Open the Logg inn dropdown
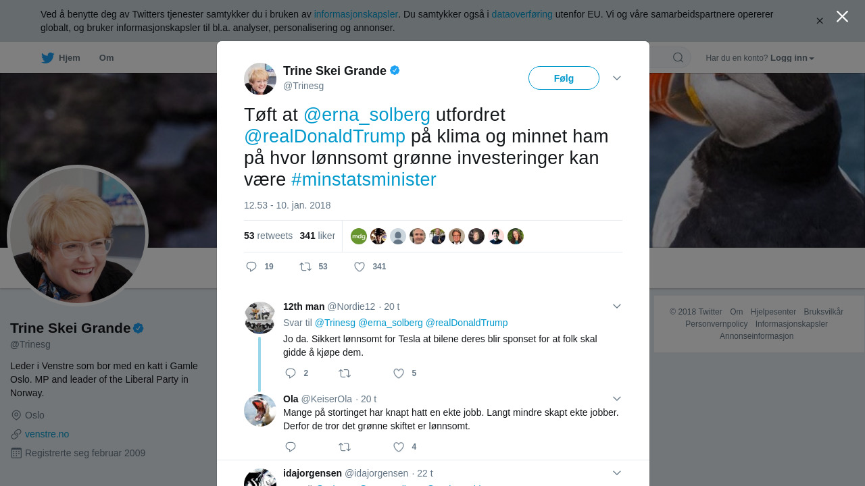This screenshot has width=865, height=486. [x=792, y=58]
